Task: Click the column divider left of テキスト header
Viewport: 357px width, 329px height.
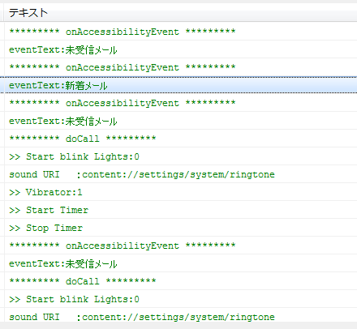Action: (x=4, y=13)
